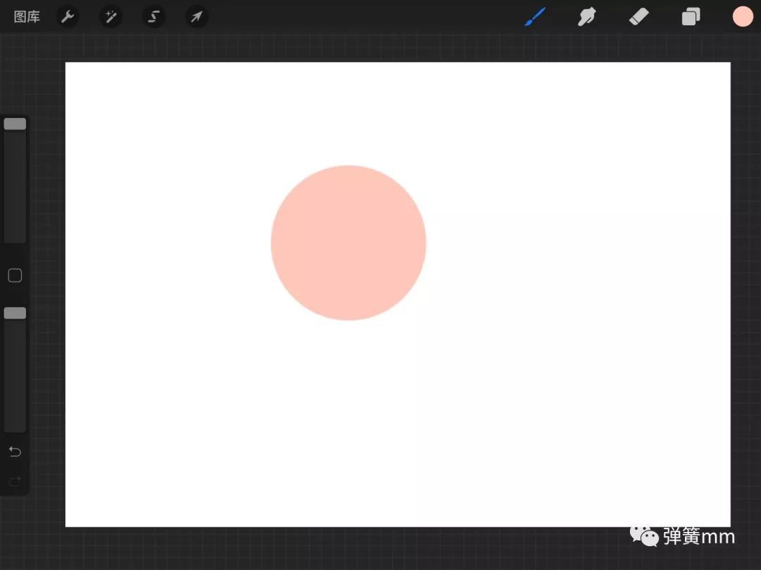Activate the Selection S-shaped tool
Screen dimensions: 761x570
point(154,17)
